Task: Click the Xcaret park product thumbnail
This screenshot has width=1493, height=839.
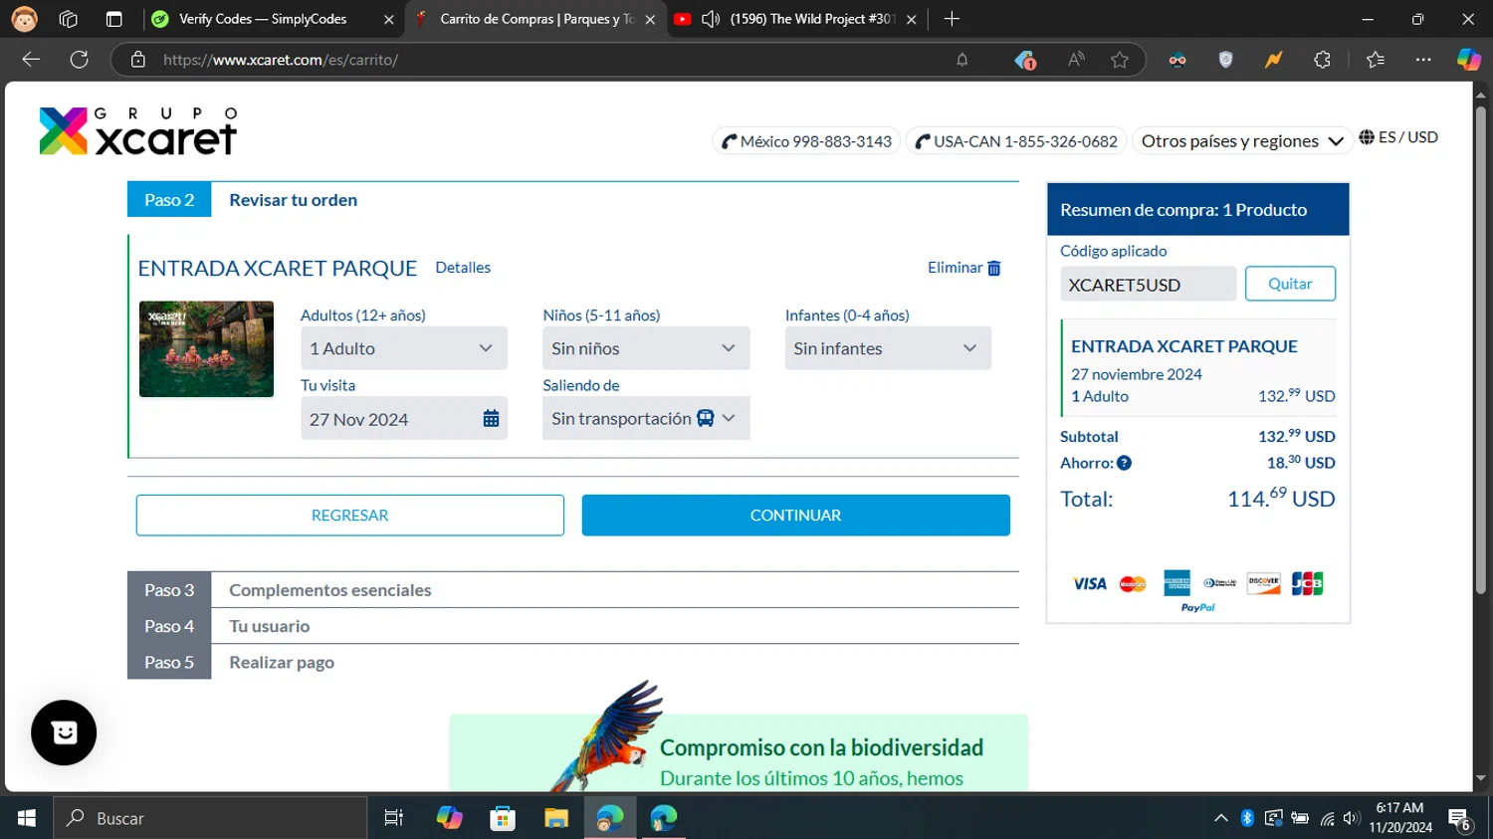Action: [x=206, y=349]
